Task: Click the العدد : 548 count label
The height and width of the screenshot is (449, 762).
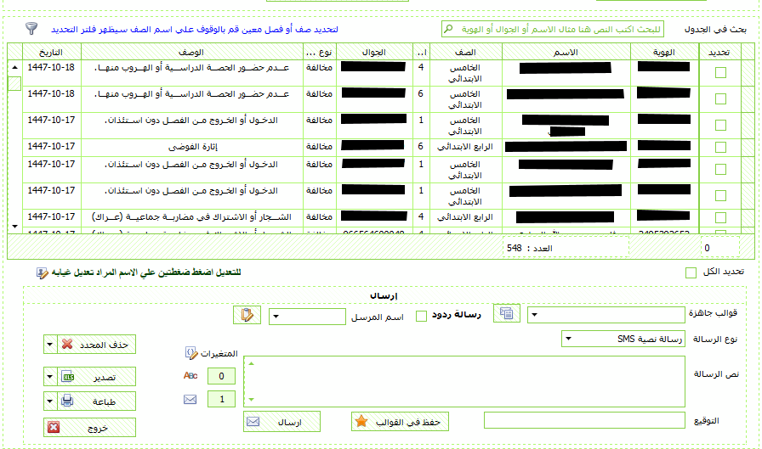Action: pyautogui.click(x=529, y=248)
